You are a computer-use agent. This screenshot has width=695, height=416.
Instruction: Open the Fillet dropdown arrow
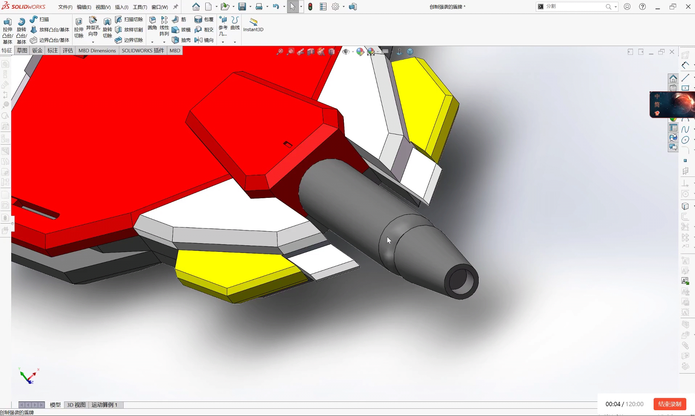click(152, 42)
